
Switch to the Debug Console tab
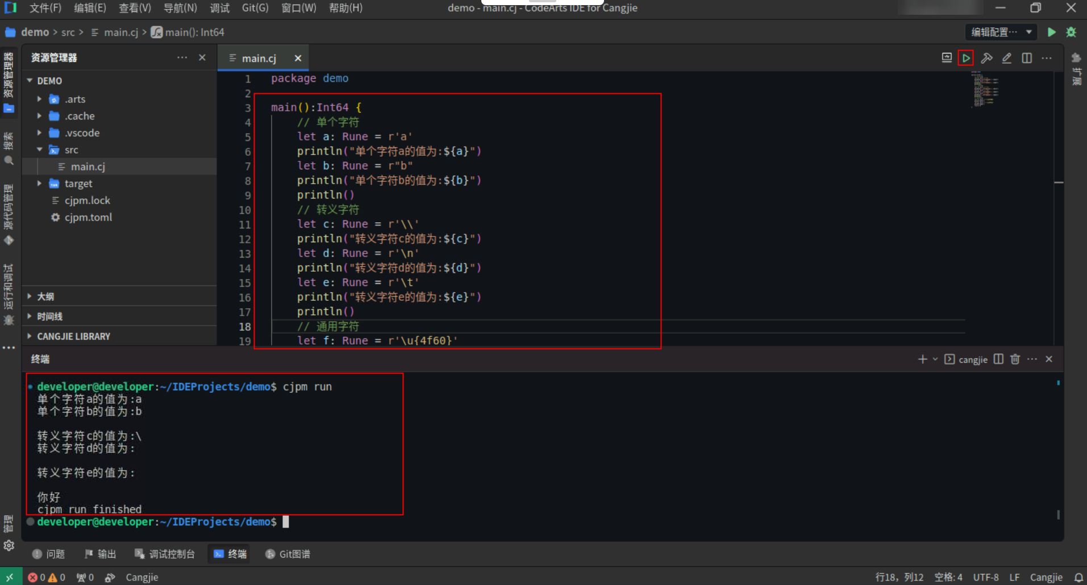[x=165, y=554]
